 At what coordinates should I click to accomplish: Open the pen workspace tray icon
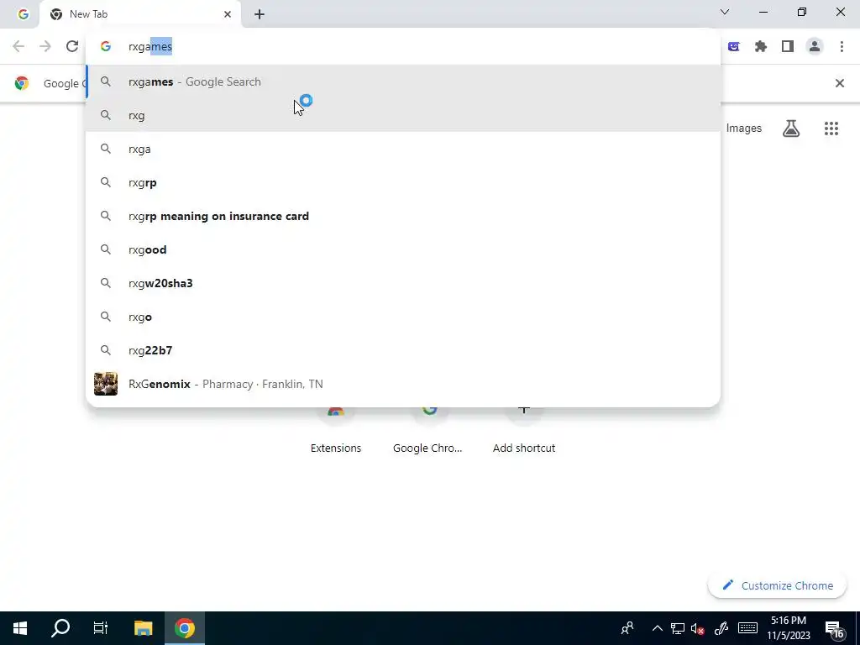(x=721, y=628)
